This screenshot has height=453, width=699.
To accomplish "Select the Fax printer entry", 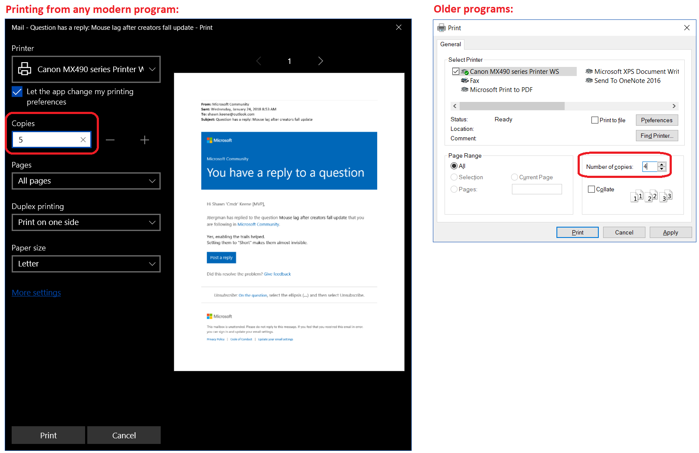I will pyautogui.click(x=470, y=81).
